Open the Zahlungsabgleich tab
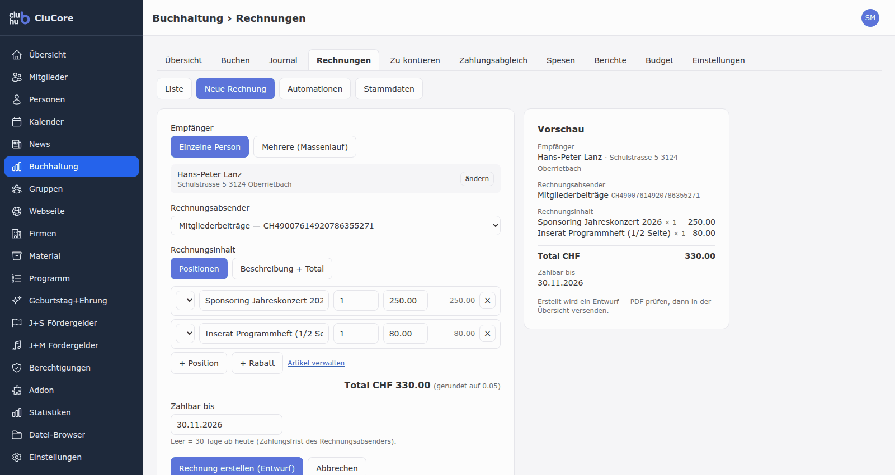The image size is (895, 475). pos(493,60)
